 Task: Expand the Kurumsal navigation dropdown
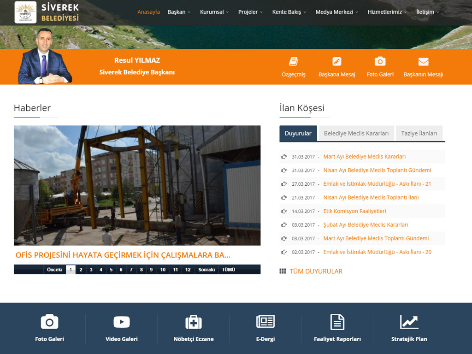tap(214, 12)
